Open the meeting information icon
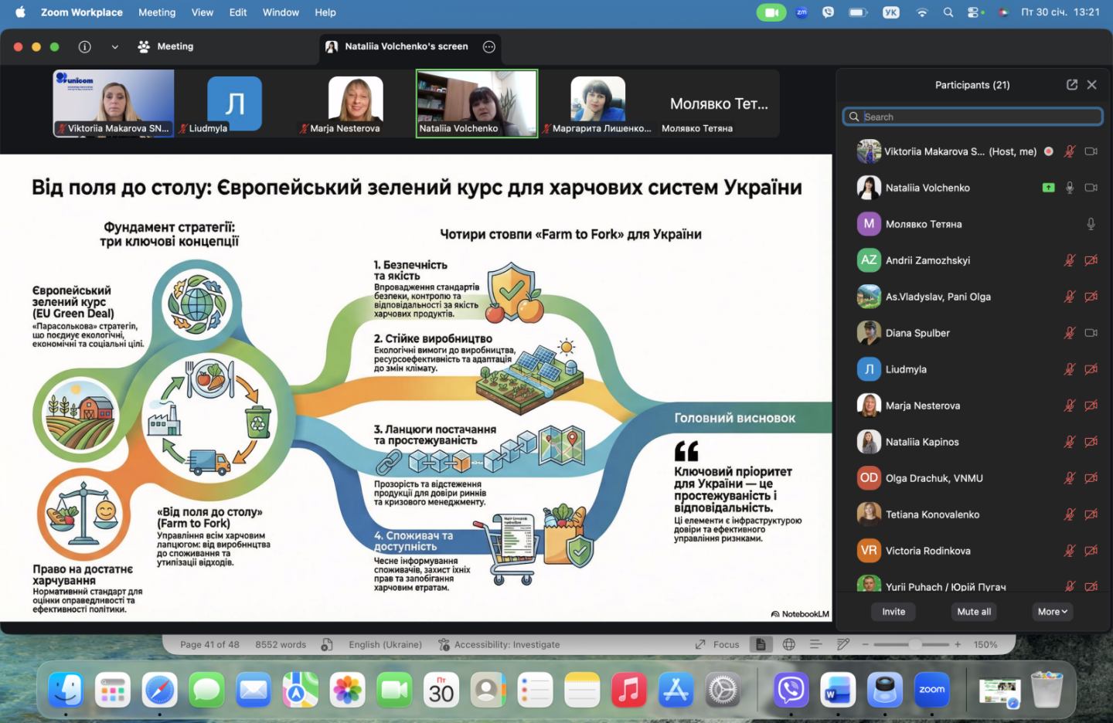Screen dimensions: 1113x723 [x=85, y=47]
